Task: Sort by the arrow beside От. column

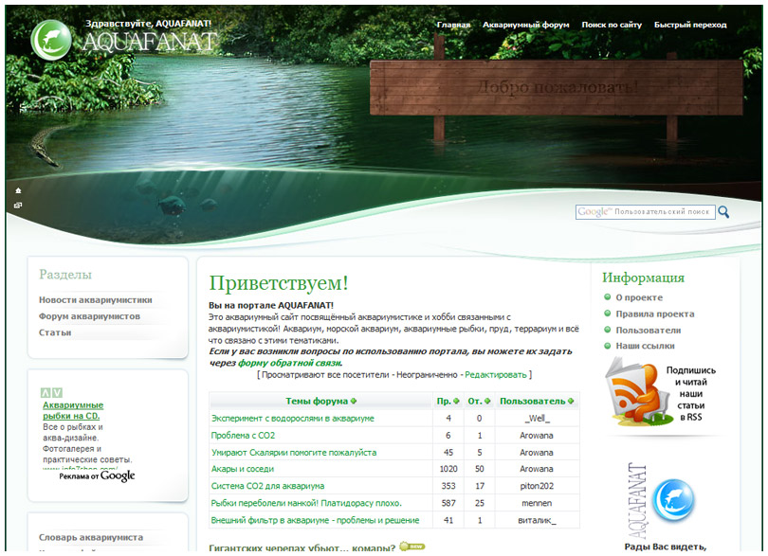Action: tap(487, 402)
